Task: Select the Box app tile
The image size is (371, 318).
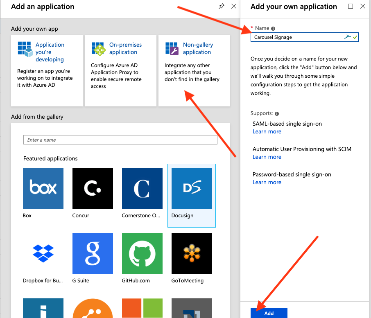Action: coord(43,188)
